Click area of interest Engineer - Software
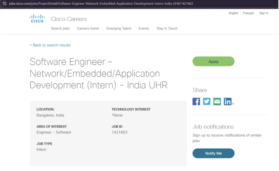 54,132
